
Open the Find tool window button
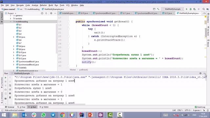coord(21,107)
